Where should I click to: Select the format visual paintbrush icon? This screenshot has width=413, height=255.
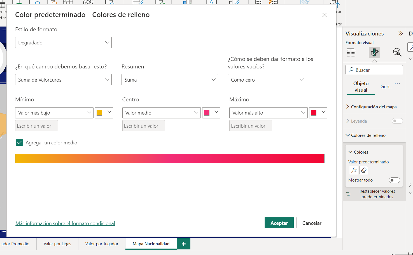point(374,52)
